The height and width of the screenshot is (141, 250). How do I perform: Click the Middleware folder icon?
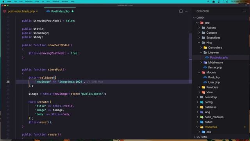coord(205,63)
